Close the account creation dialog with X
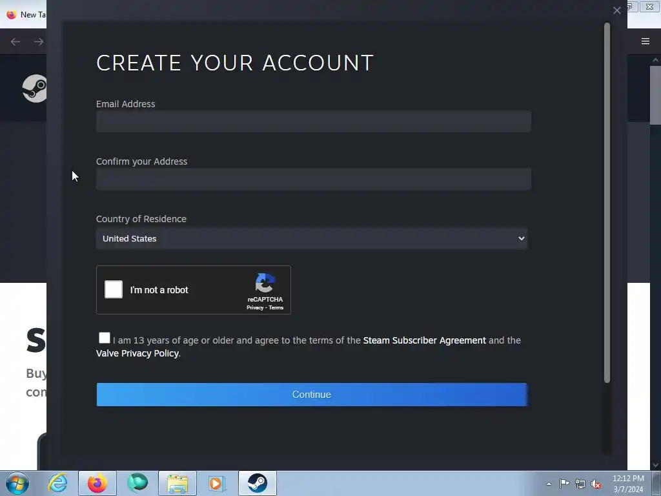The width and height of the screenshot is (661, 496). click(616, 10)
